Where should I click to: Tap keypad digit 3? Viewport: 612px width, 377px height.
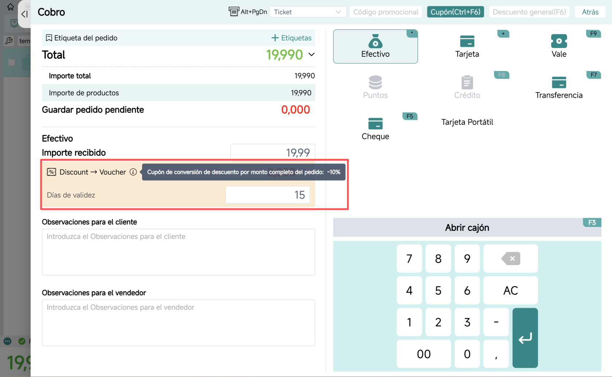[x=467, y=322]
